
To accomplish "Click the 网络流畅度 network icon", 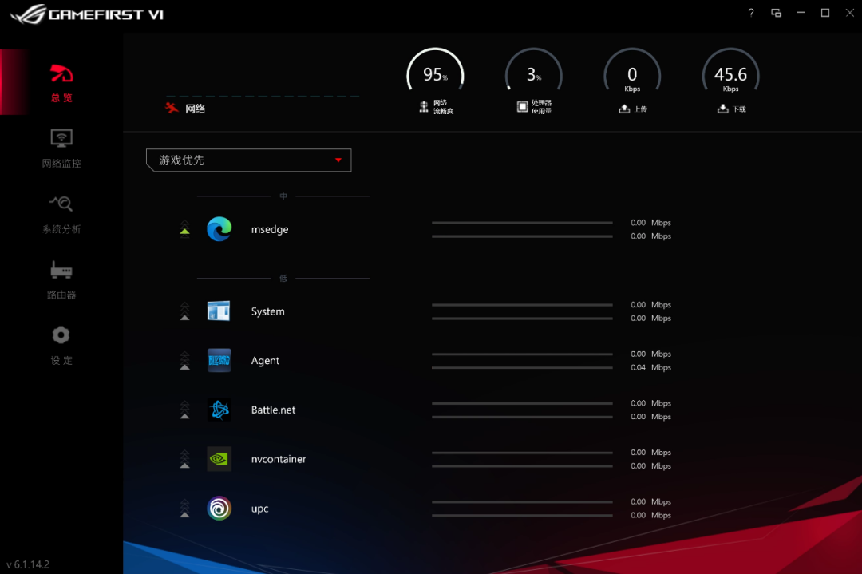I will (424, 107).
